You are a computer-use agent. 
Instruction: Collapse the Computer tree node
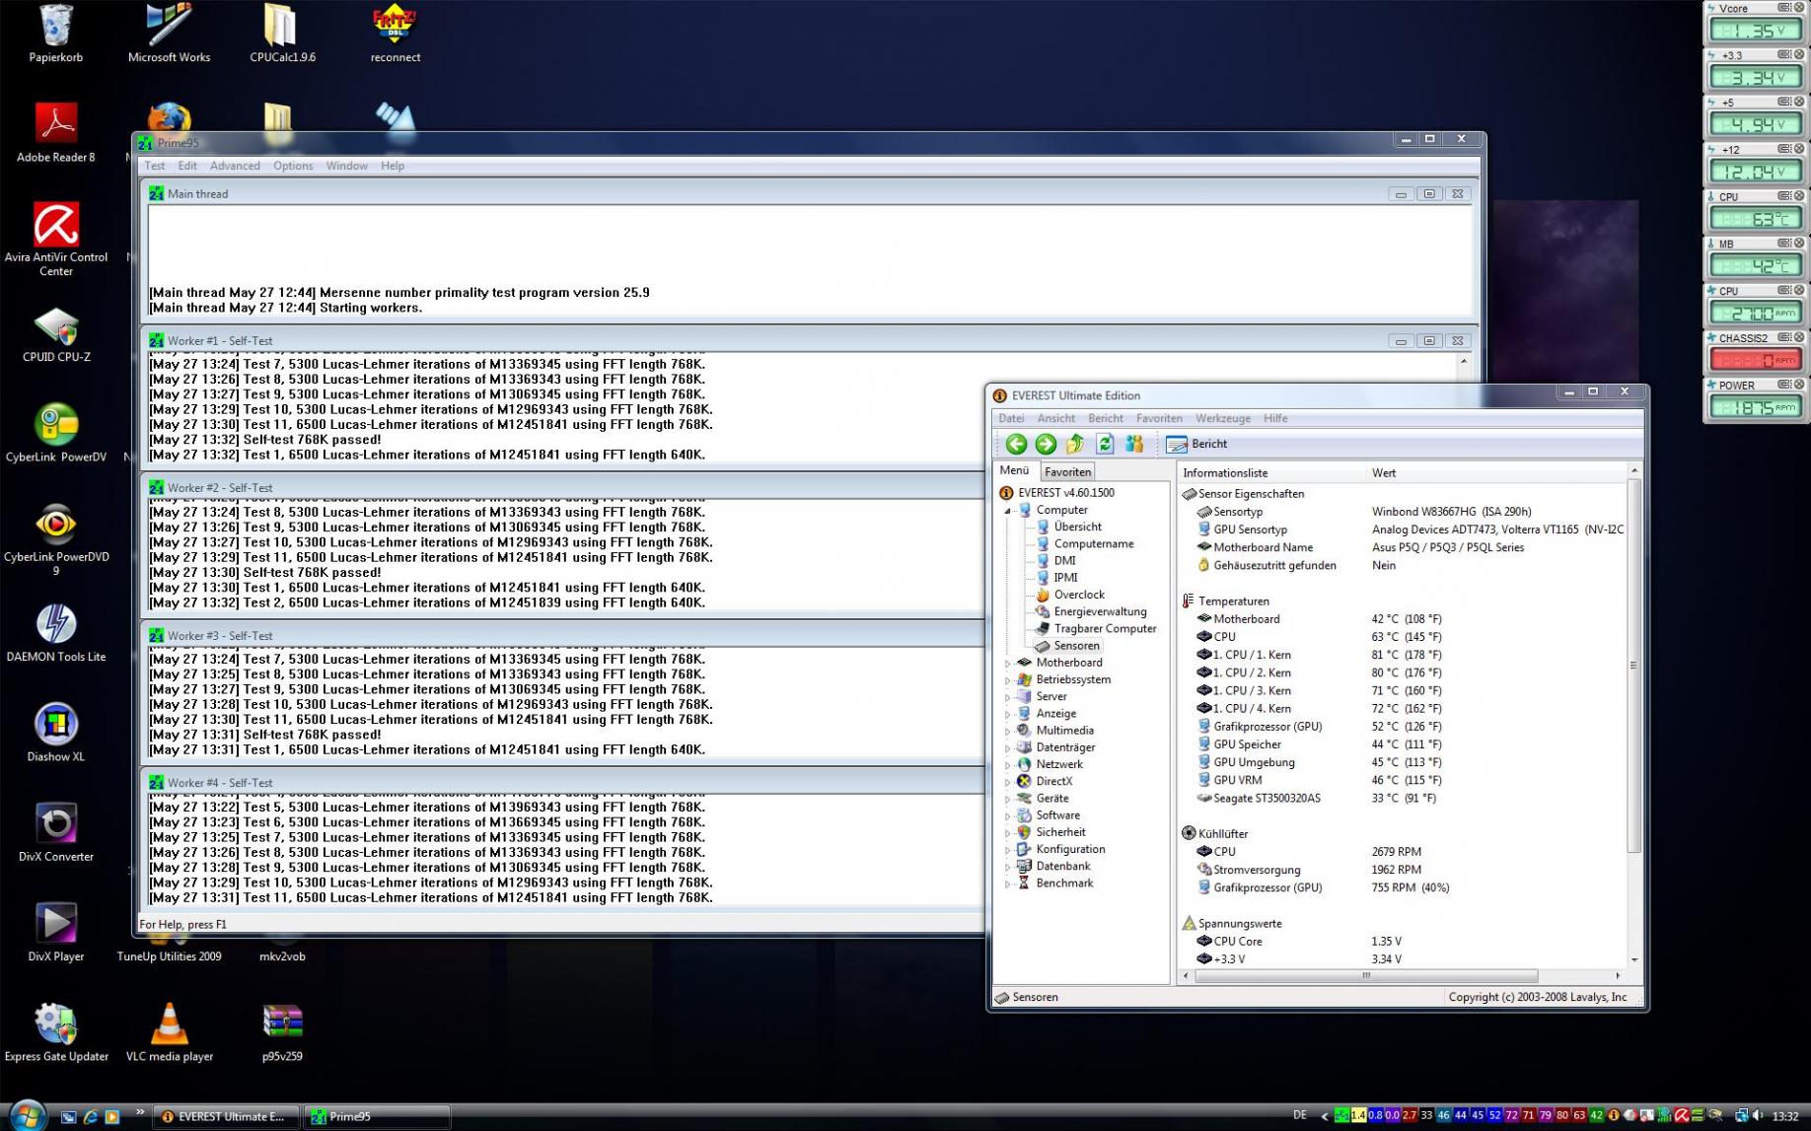[1007, 511]
